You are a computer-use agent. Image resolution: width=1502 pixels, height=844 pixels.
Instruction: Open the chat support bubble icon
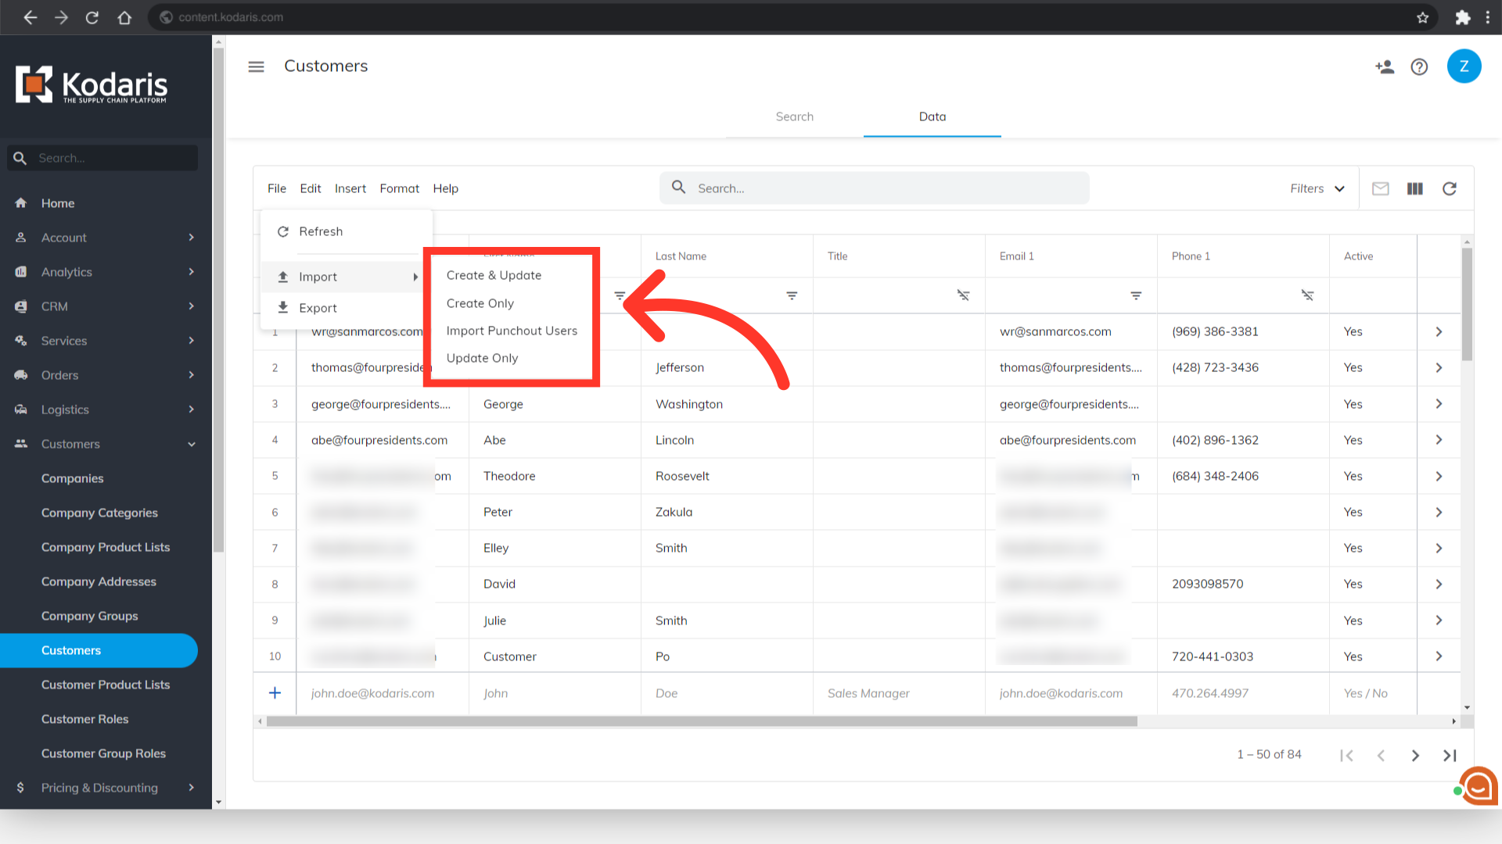(x=1478, y=786)
